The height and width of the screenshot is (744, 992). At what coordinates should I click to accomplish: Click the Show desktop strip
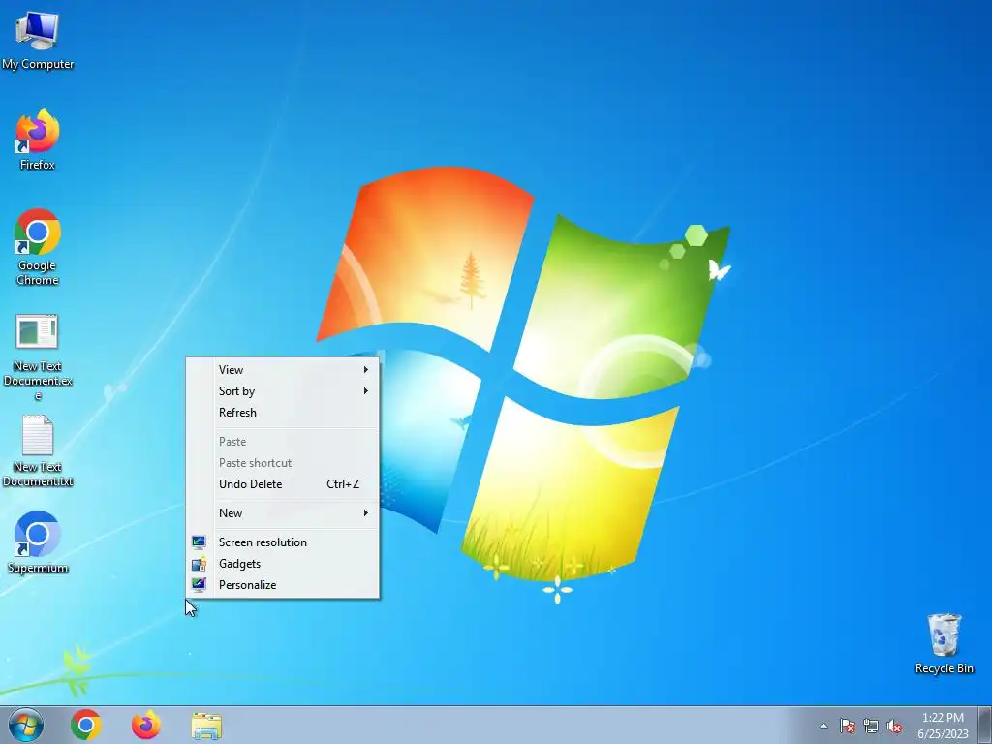tap(984, 725)
